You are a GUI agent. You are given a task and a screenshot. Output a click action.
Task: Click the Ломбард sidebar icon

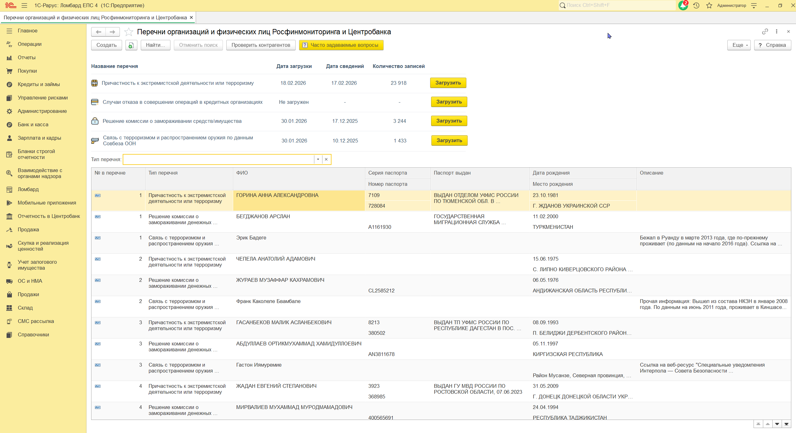(x=9, y=190)
